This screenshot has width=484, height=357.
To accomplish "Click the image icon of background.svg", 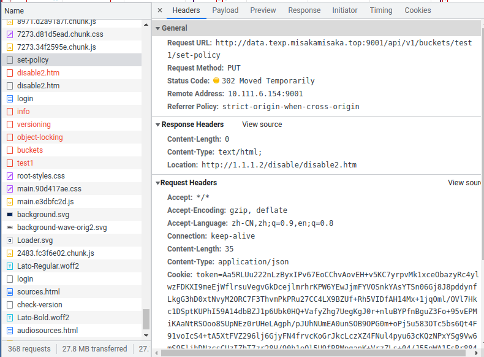I will pos(10,214).
